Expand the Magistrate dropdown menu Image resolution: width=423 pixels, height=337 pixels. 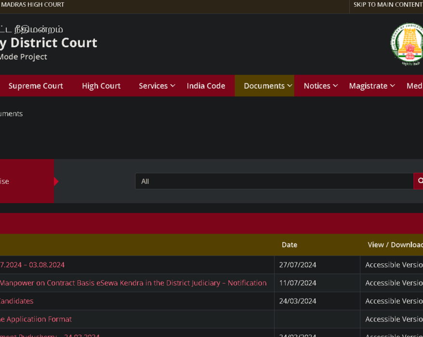click(x=372, y=86)
